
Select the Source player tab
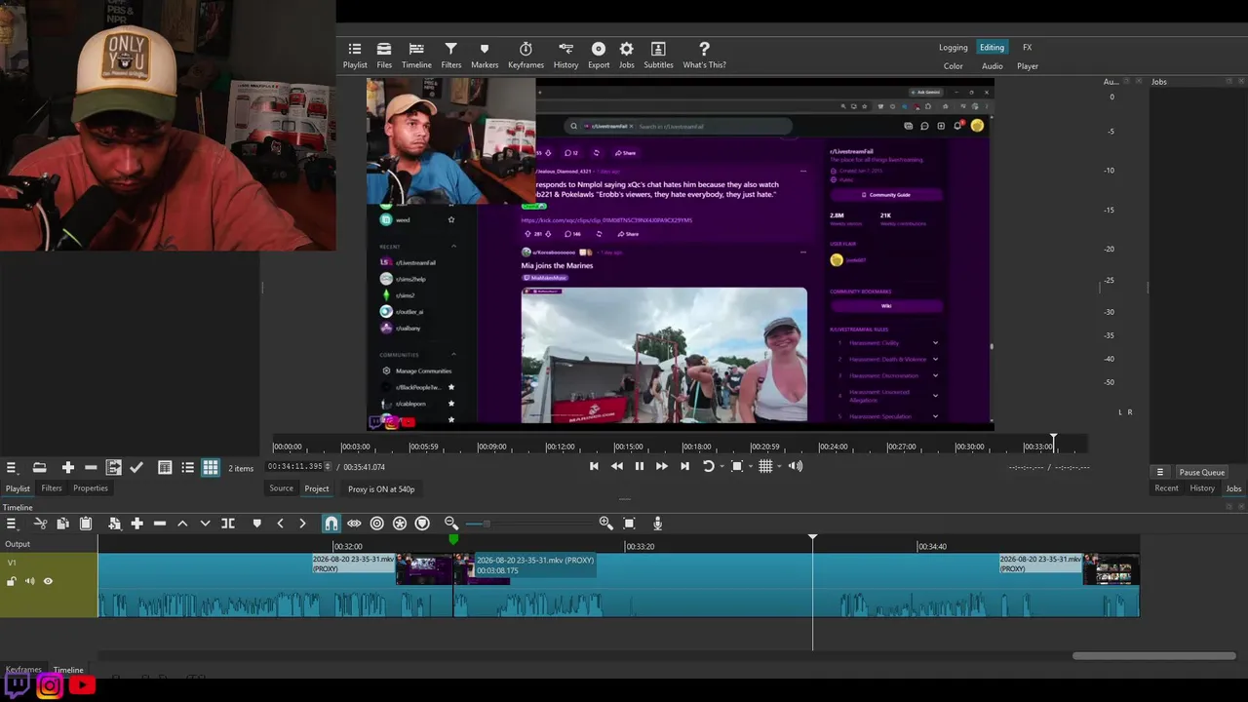(x=281, y=488)
